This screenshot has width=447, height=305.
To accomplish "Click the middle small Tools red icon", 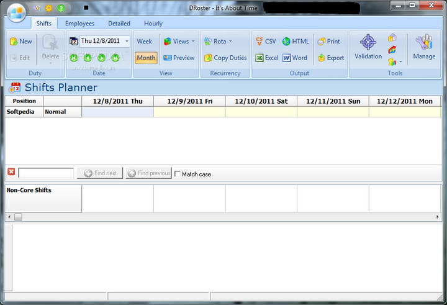I will 392,50.
